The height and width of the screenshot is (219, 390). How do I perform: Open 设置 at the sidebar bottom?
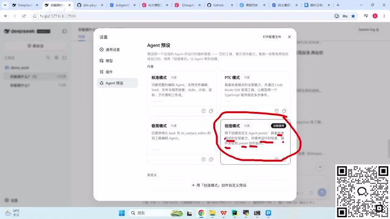tap(11, 200)
